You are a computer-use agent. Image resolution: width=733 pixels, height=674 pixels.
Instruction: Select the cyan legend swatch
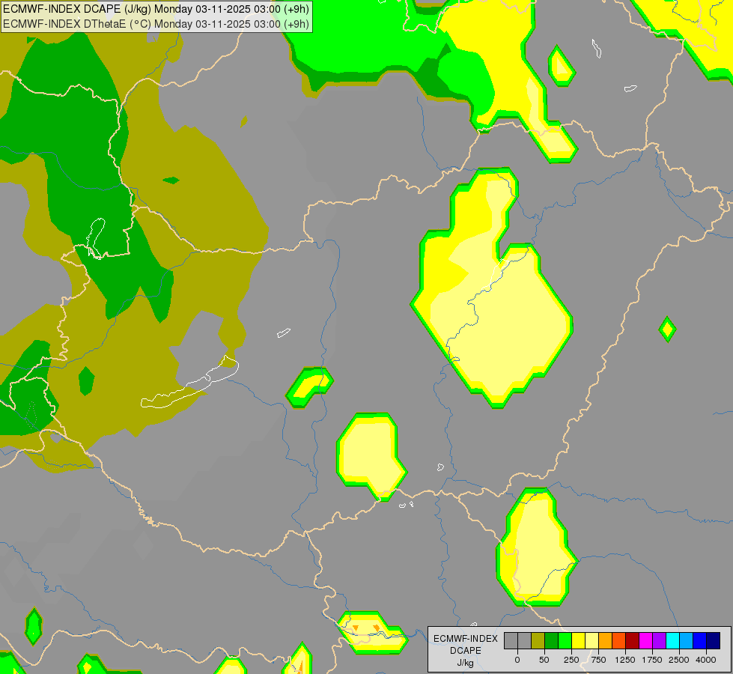(x=672, y=641)
